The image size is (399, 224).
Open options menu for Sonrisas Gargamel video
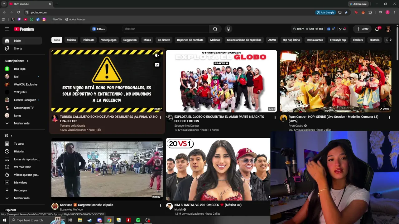click(x=161, y=206)
